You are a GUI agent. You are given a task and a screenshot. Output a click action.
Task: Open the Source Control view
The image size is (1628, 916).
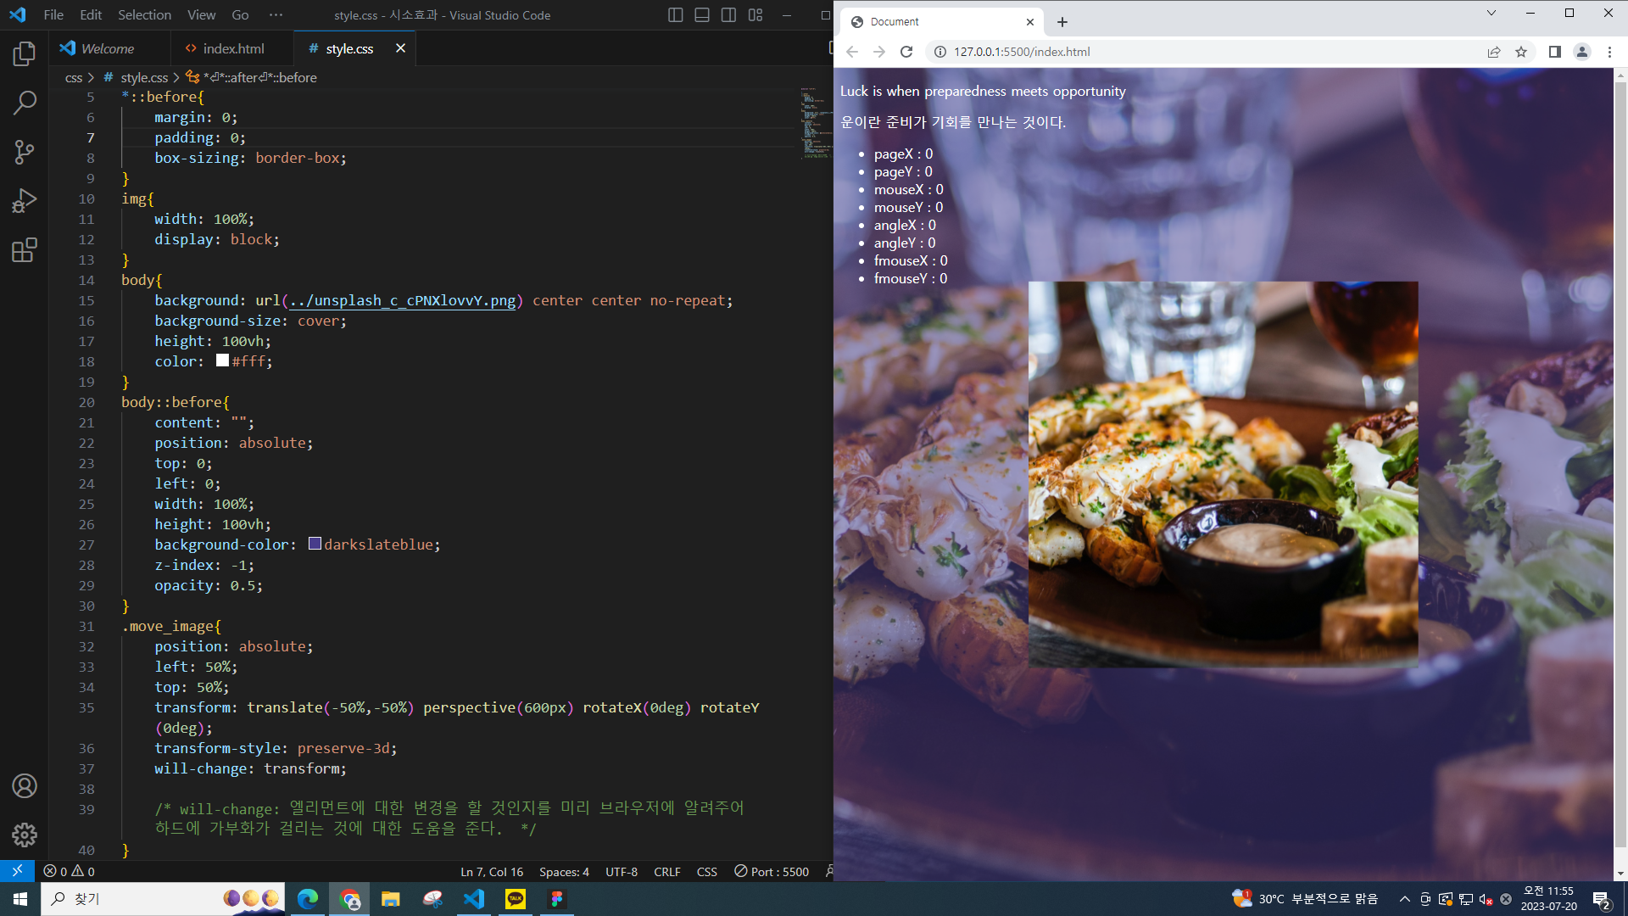click(24, 153)
